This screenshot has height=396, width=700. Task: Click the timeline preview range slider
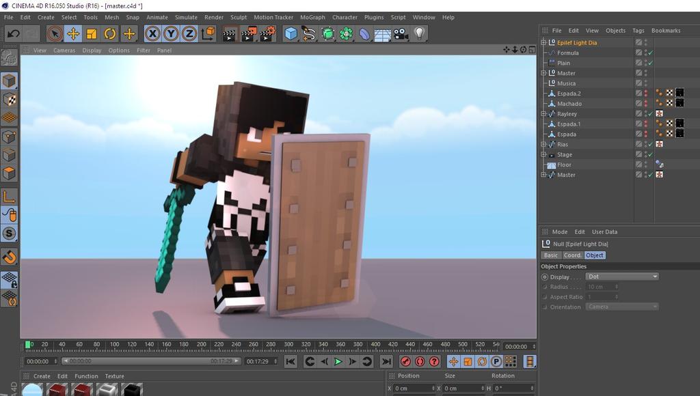tap(151, 361)
